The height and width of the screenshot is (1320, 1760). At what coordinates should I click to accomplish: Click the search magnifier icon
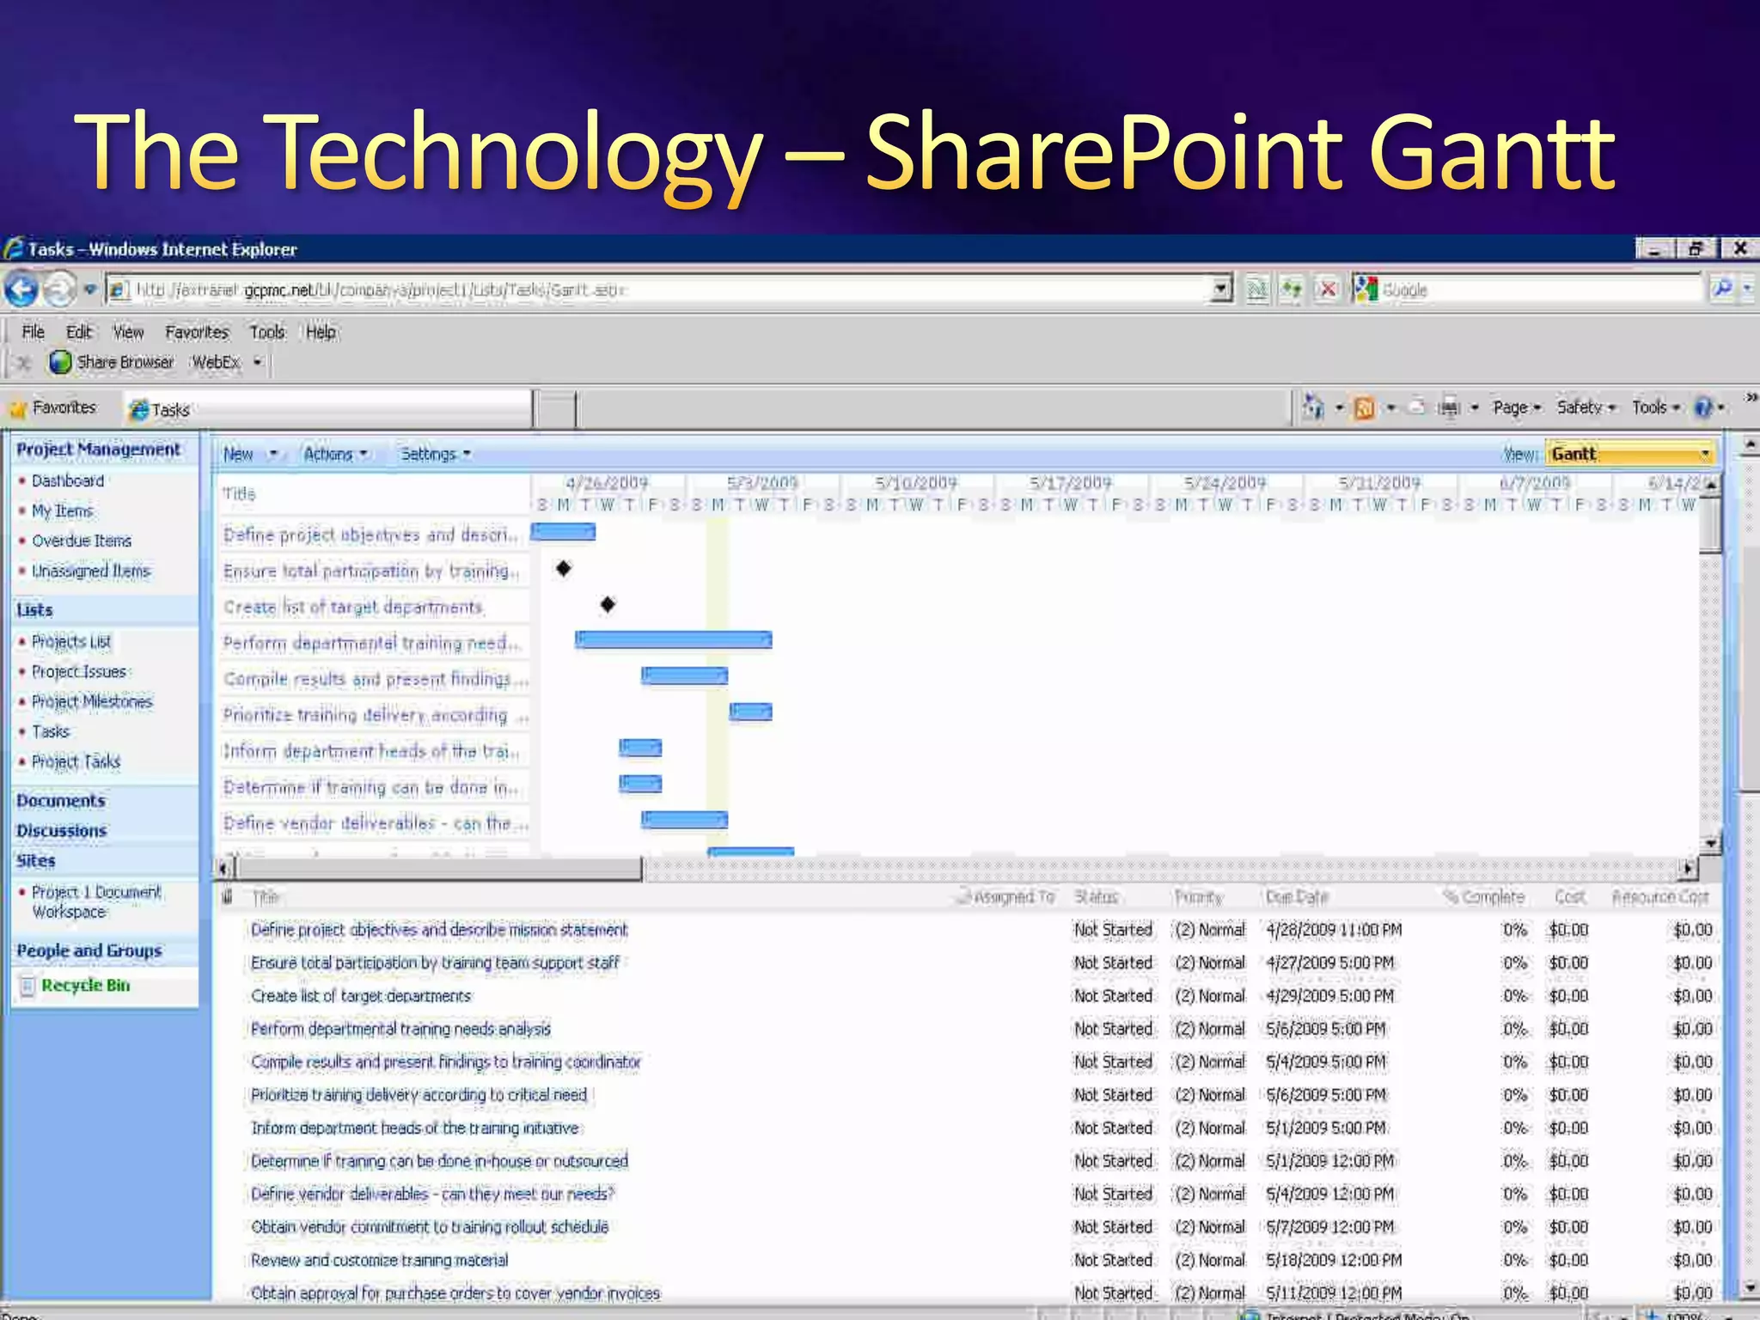pyautogui.click(x=1722, y=289)
